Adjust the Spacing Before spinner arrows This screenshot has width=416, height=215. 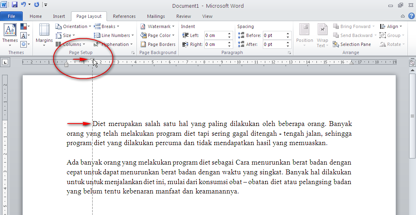(288, 35)
